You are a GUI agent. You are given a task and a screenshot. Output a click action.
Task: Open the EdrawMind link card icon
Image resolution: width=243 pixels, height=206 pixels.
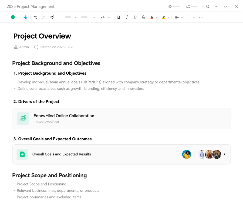coord(23,118)
